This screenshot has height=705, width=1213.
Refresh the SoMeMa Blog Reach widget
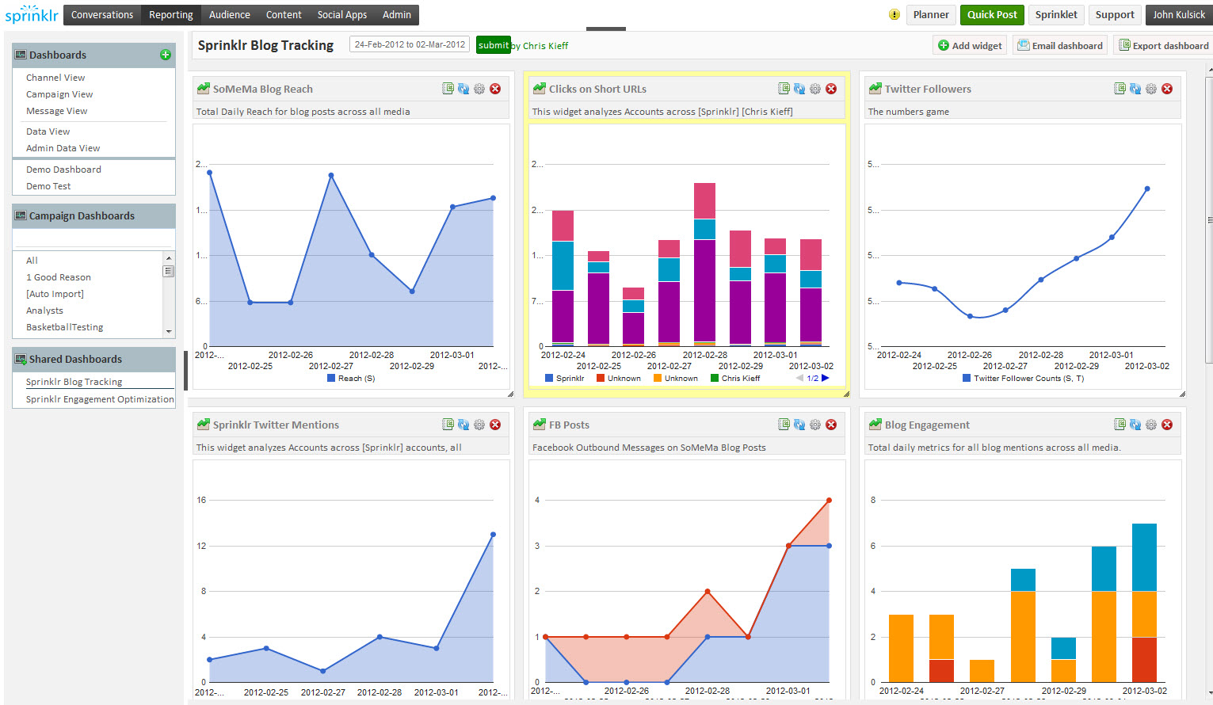(463, 89)
